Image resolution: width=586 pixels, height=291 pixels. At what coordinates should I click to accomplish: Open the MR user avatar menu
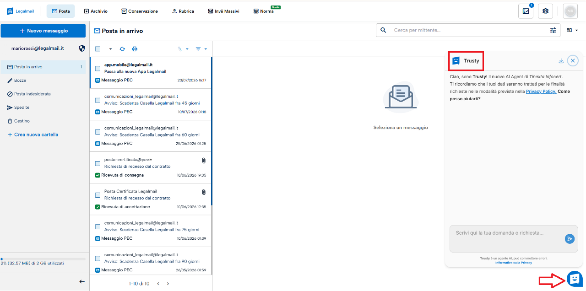[570, 11]
